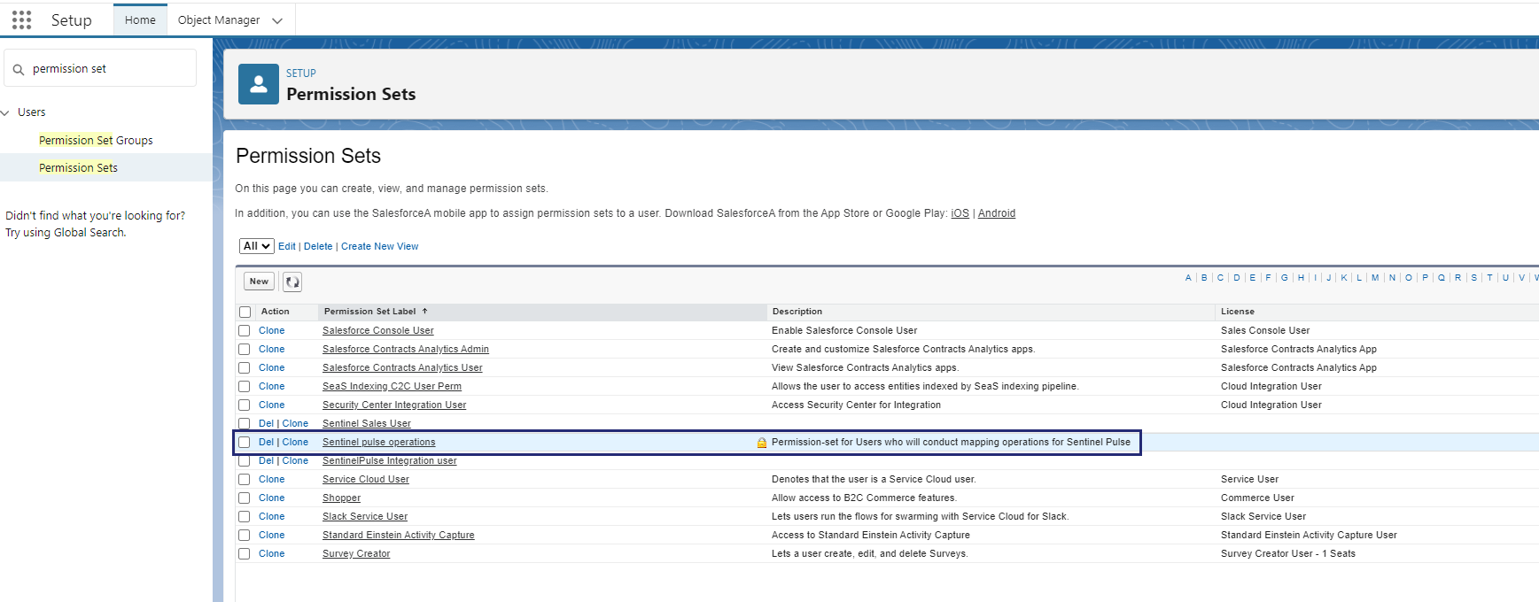Image resolution: width=1539 pixels, height=602 pixels.
Task: Click 'Allow access to B2C Commerce features.' description
Action: click(x=864, y=498)
